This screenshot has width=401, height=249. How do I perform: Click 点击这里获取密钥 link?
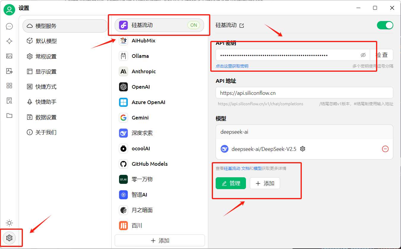point(232,66)
